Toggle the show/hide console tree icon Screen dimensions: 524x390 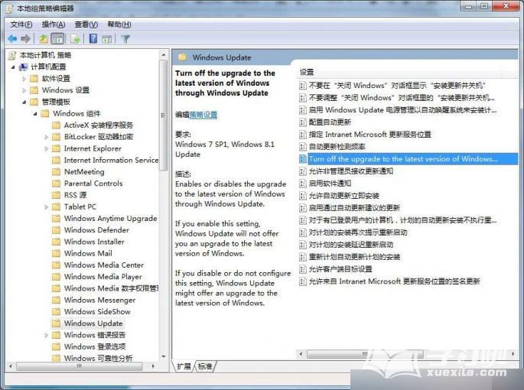[57, 38]
